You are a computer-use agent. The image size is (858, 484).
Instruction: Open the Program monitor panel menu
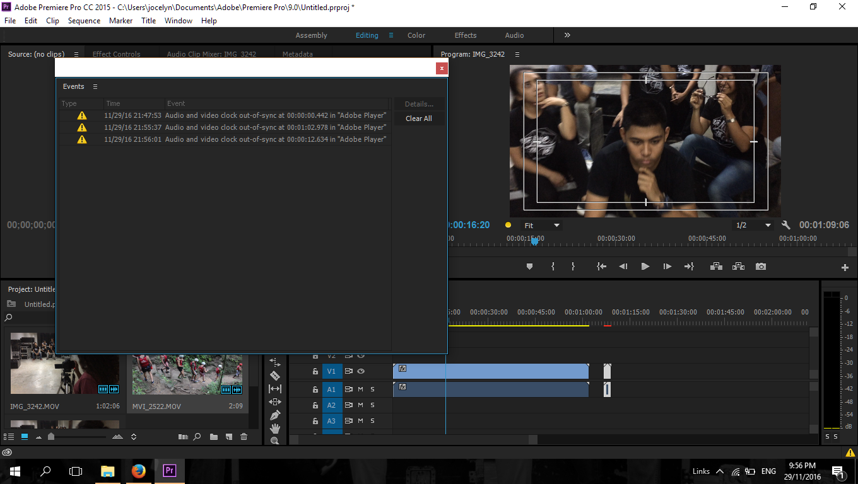pyautogui.click(x=517, y=54)
